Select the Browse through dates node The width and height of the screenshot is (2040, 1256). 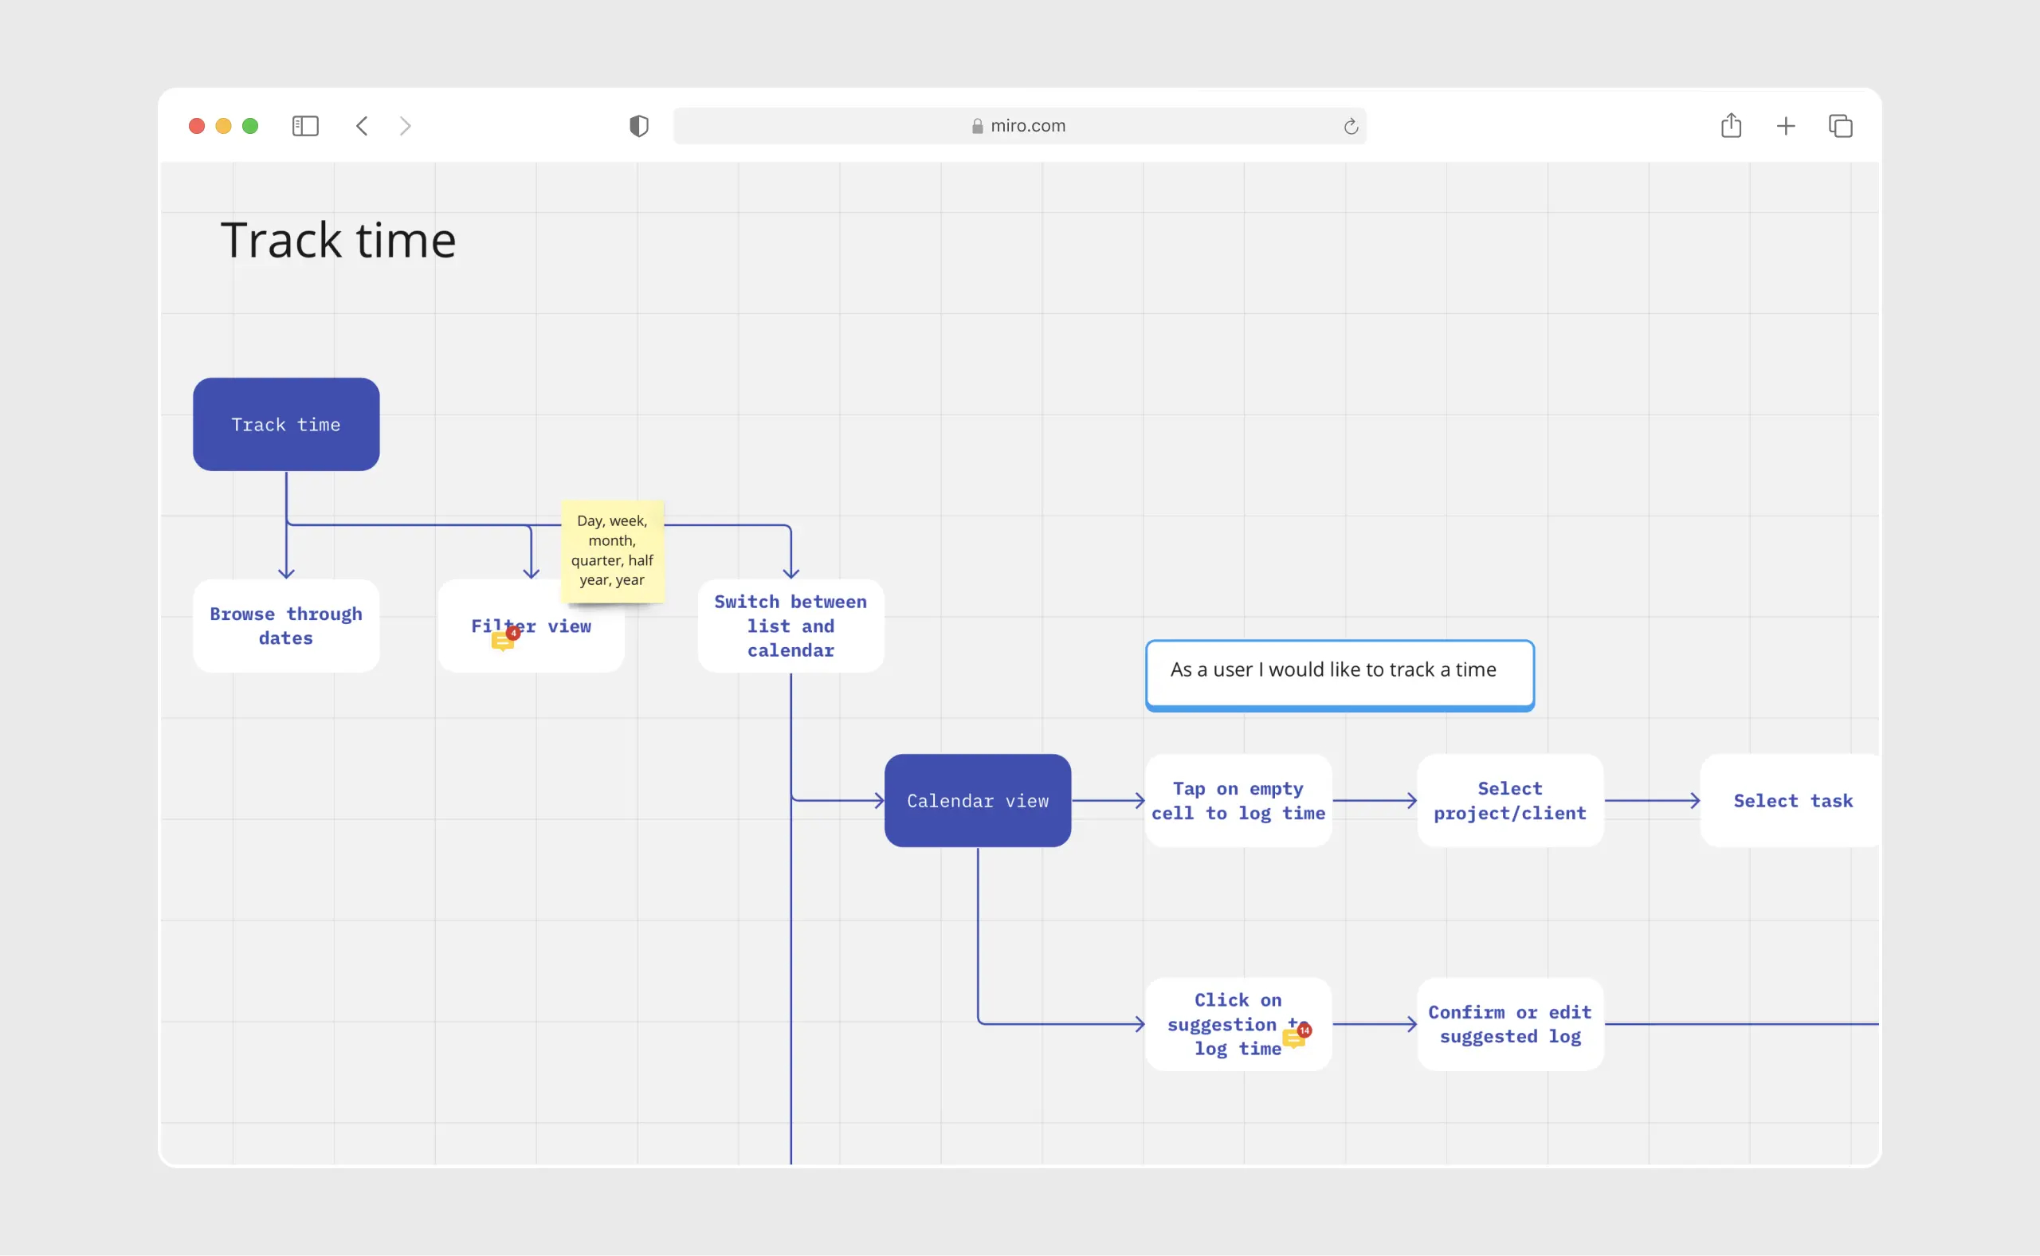pyautogui.click(x=287, y=626)
